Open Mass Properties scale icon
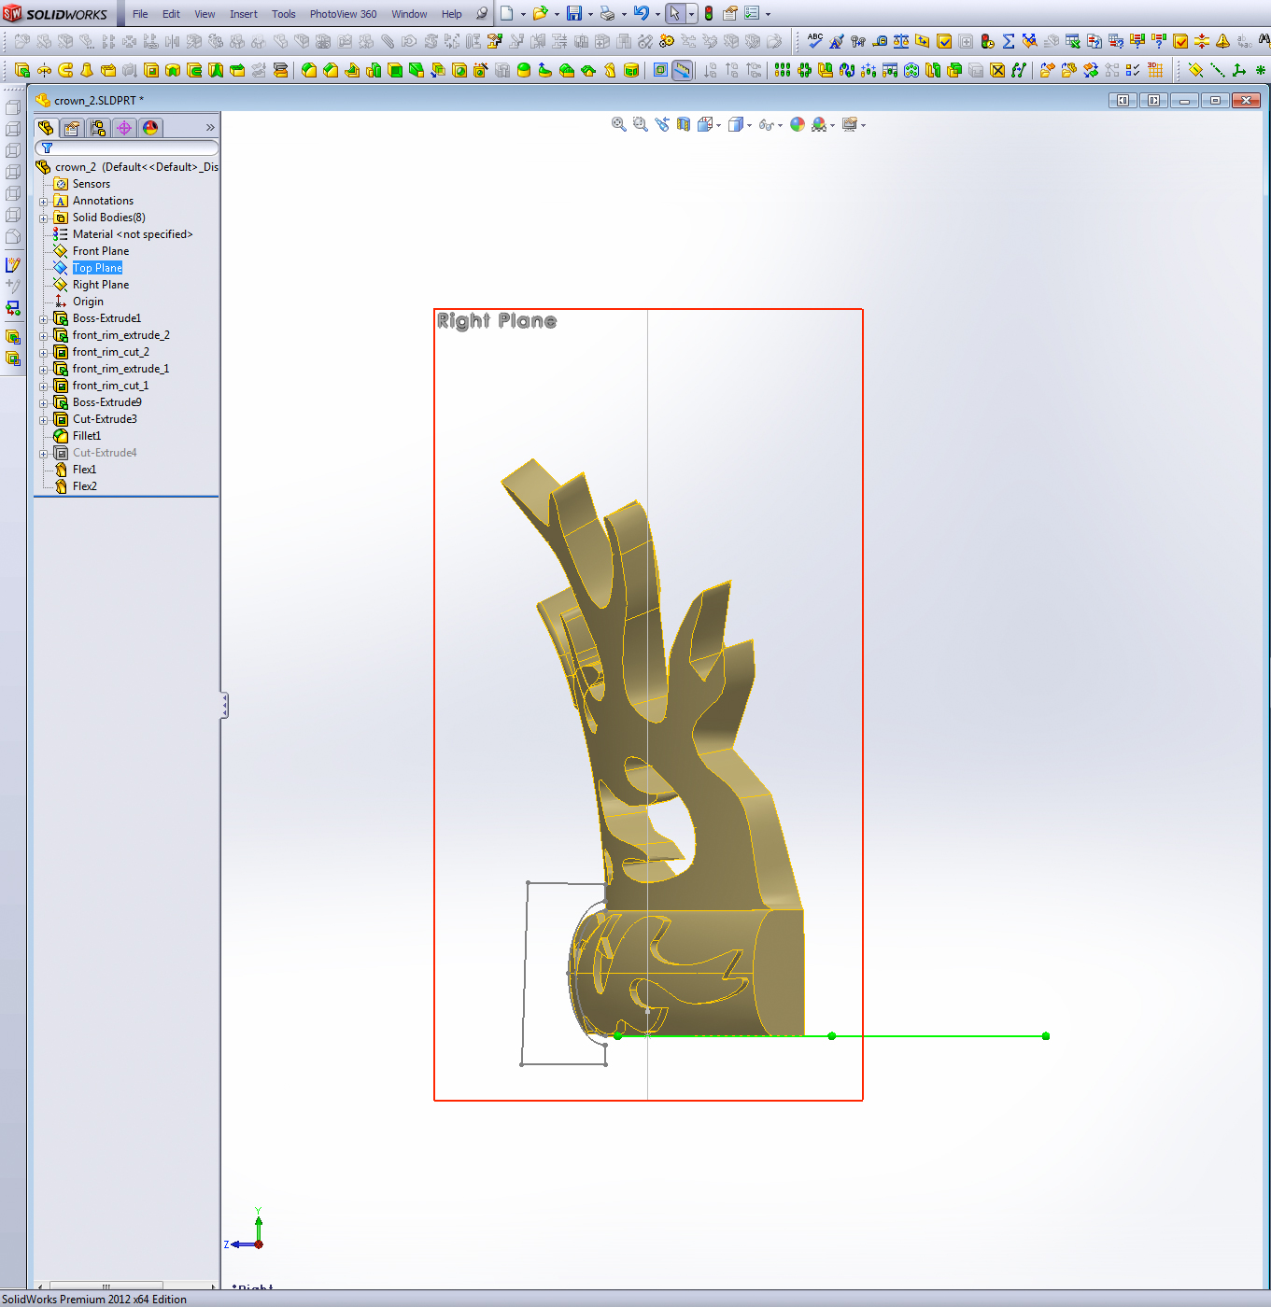The image size is (1271, 1307). [901, 41]
